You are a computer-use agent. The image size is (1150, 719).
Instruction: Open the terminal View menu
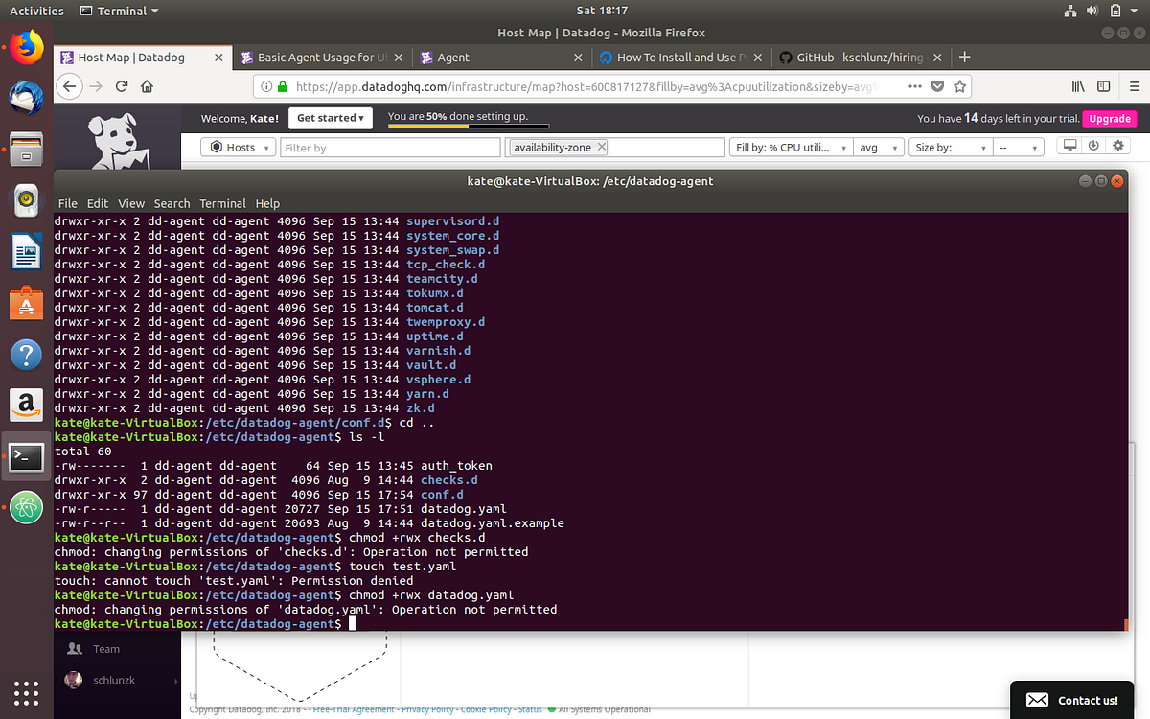tap(131, 203)
